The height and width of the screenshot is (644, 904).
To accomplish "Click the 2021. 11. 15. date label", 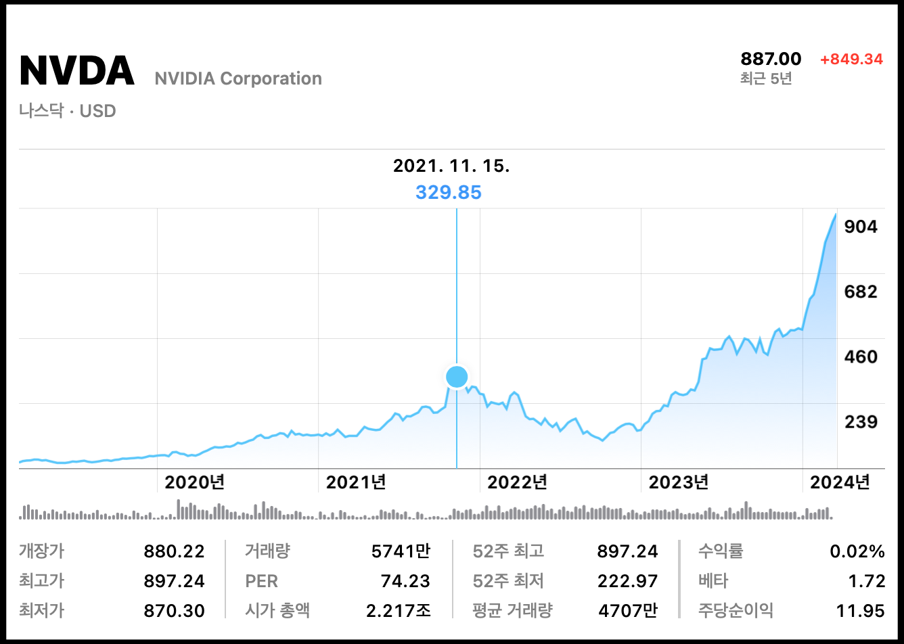I will point(451,166).
